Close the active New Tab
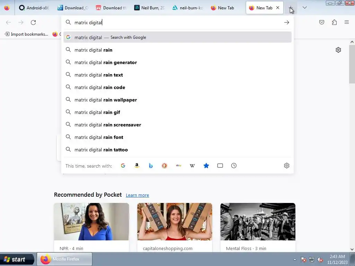The width and height of the screenshot is (355, 266). pos(278,8)
